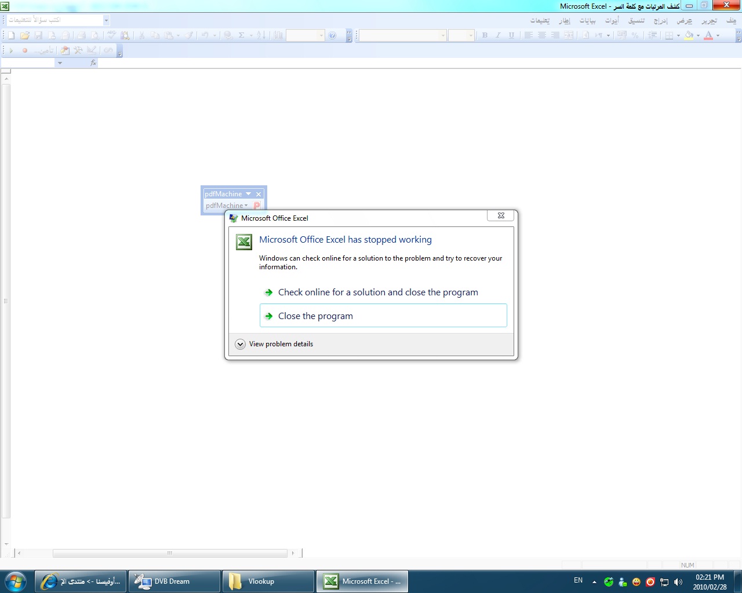
Task: Click the AutoSum sigma icon
Action: tap(242, 35)
